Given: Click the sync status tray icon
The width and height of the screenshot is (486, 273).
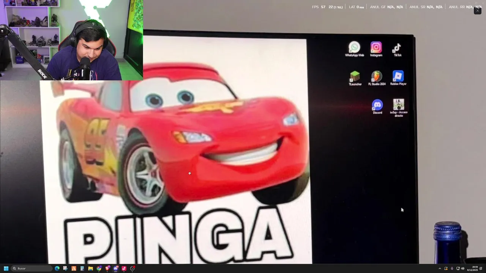Looking at the screenshot, I should [446, 268].
